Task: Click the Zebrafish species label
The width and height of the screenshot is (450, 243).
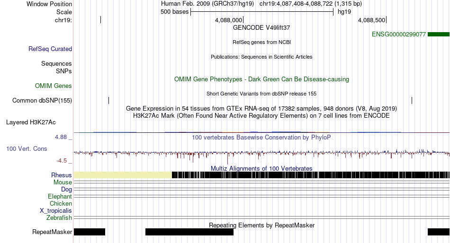Action: (x=59, y=218)
